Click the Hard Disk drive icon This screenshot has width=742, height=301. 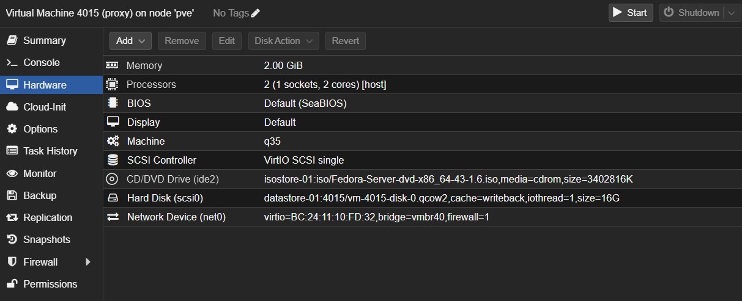coord(112,198)
